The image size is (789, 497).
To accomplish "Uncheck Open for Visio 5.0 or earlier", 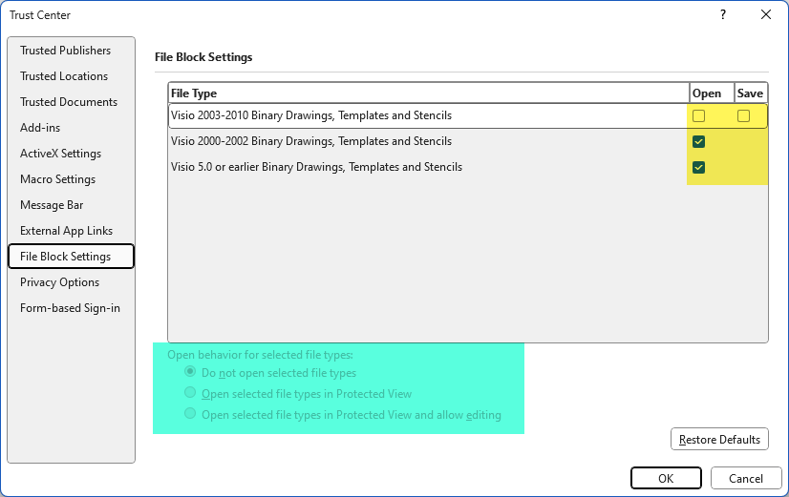I will 698,167.
